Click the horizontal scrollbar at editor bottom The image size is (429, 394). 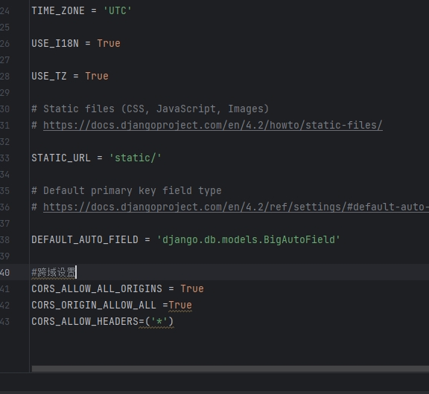[x=230, y=369]
